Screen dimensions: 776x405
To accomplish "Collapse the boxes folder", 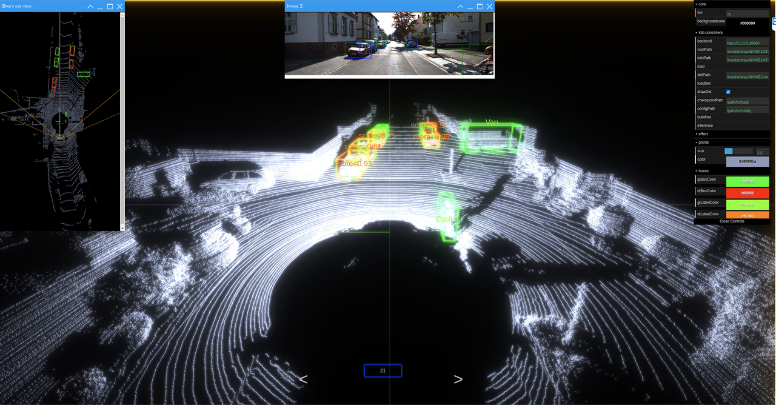I will pyautogui.click(x=703, y=170).
